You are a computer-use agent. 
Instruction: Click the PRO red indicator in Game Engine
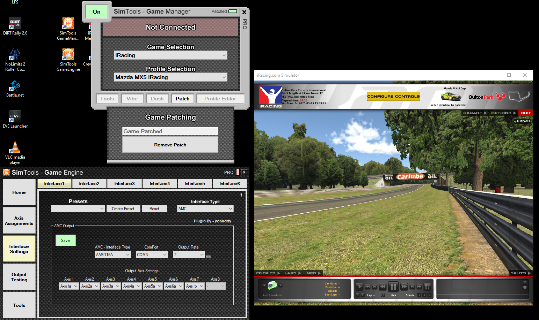238,172
